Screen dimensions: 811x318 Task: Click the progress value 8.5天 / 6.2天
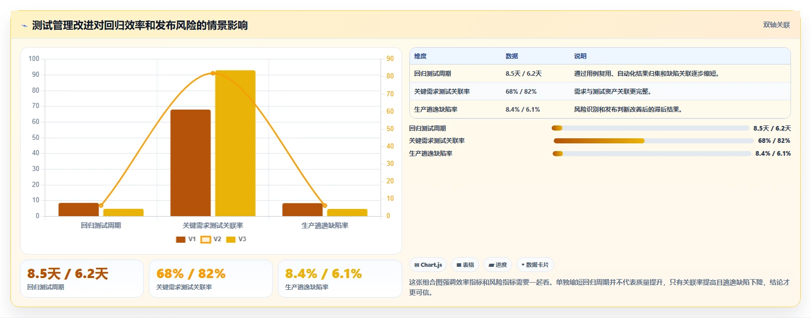pyautogui.click(x=772, y=129)
